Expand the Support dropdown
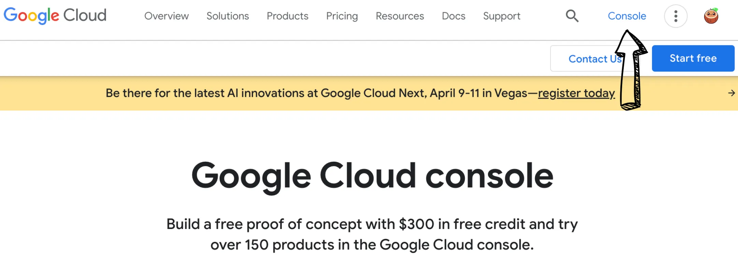The image size is (738, 260). tap(501, 16)
